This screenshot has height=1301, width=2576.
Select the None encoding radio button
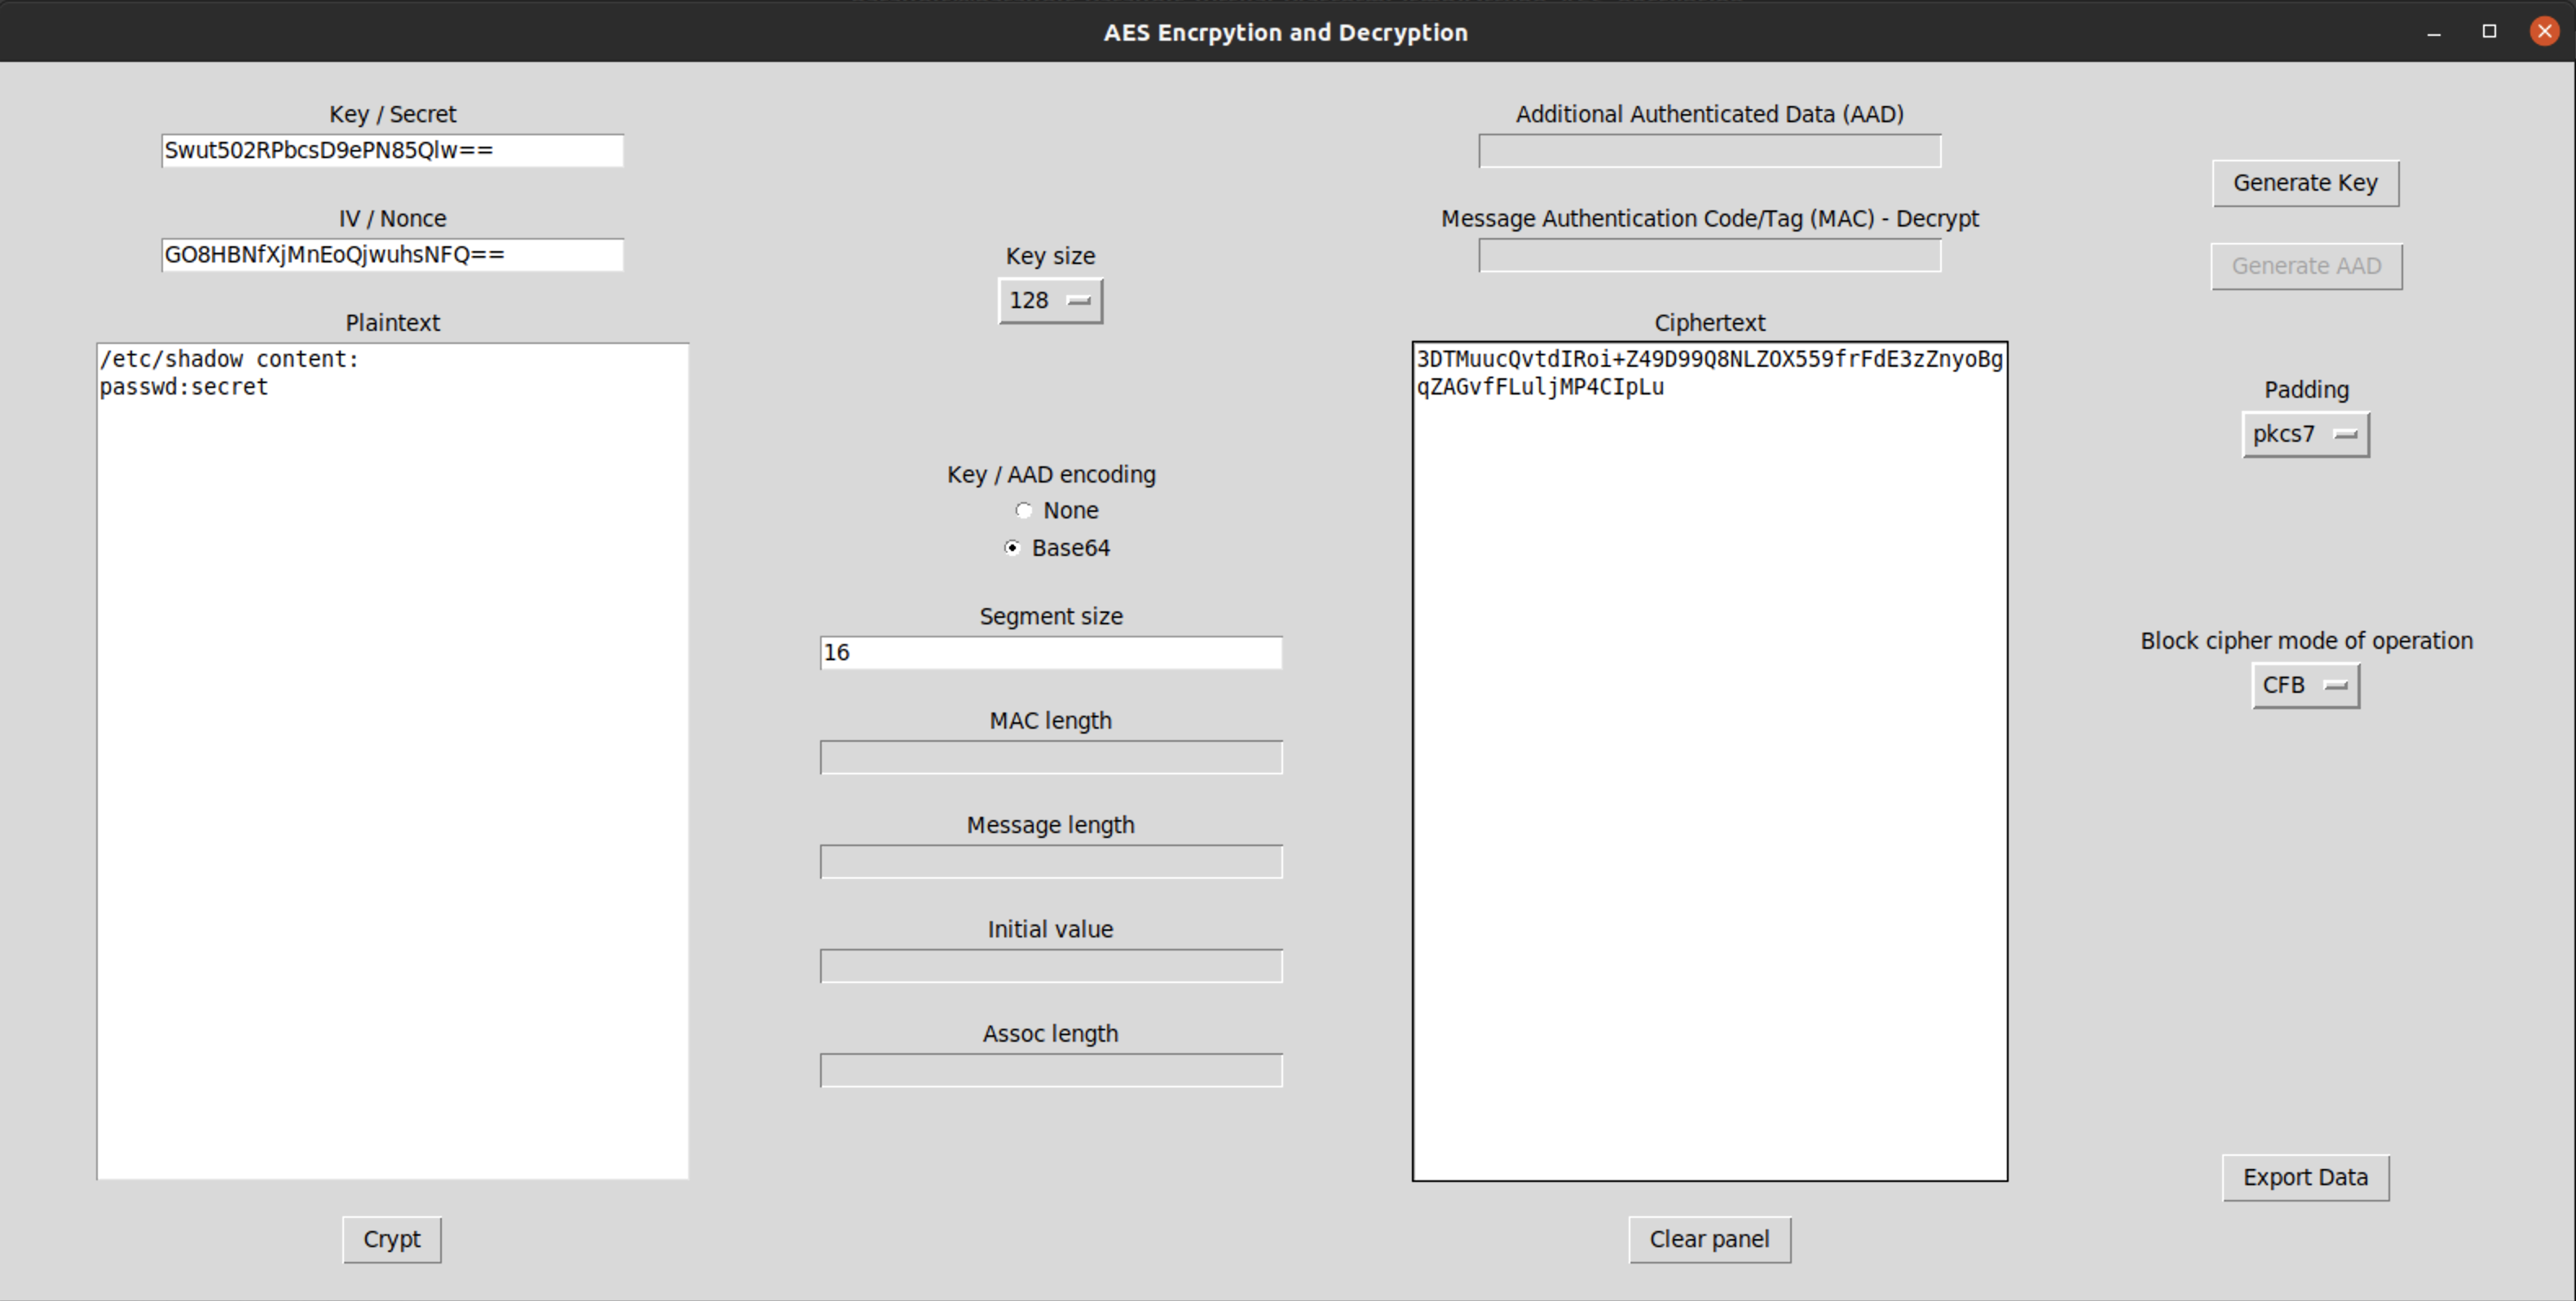tap(1024, 511)
